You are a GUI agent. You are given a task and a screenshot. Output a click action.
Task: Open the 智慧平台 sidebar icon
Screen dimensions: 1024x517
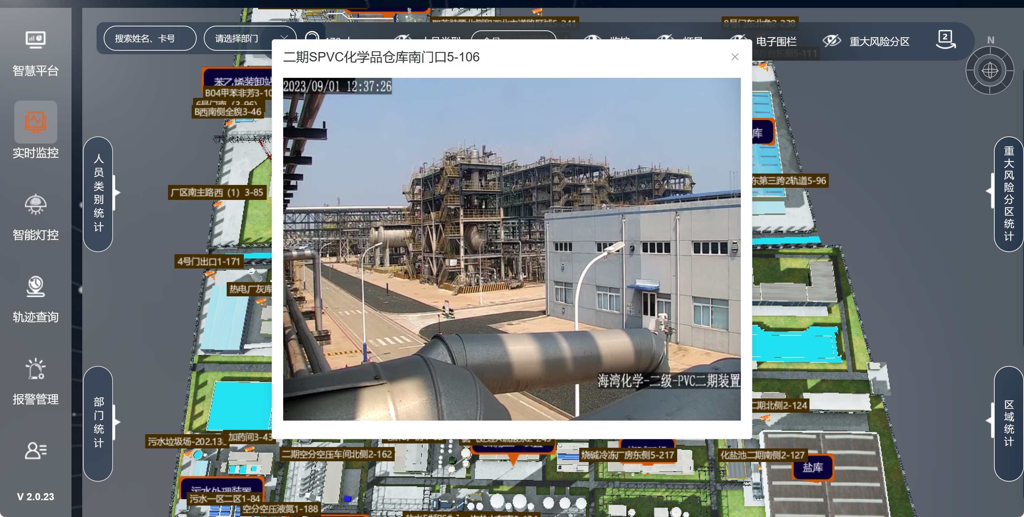coord(35,40)
